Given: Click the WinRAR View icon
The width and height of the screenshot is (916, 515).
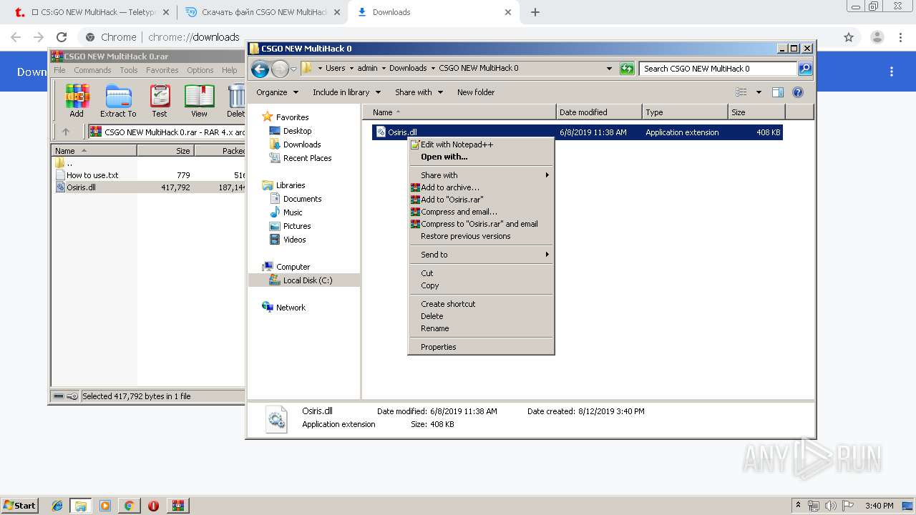Looking at the screenshot, I should [x=199, y=100].
